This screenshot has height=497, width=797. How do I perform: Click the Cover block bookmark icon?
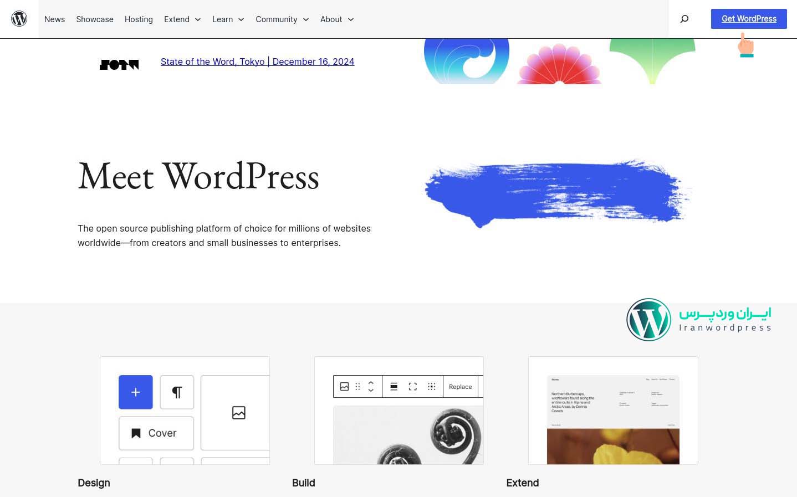136,433
